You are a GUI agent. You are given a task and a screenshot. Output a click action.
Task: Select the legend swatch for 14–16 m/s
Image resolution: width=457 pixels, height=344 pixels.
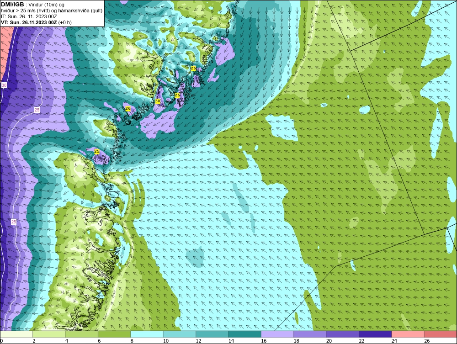245,334
